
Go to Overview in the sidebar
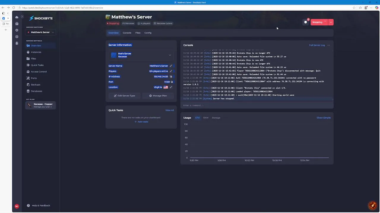(x=40, y=46)
